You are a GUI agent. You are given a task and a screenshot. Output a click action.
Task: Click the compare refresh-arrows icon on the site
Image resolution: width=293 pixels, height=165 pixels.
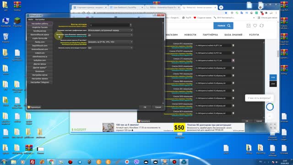coord(261,26)
